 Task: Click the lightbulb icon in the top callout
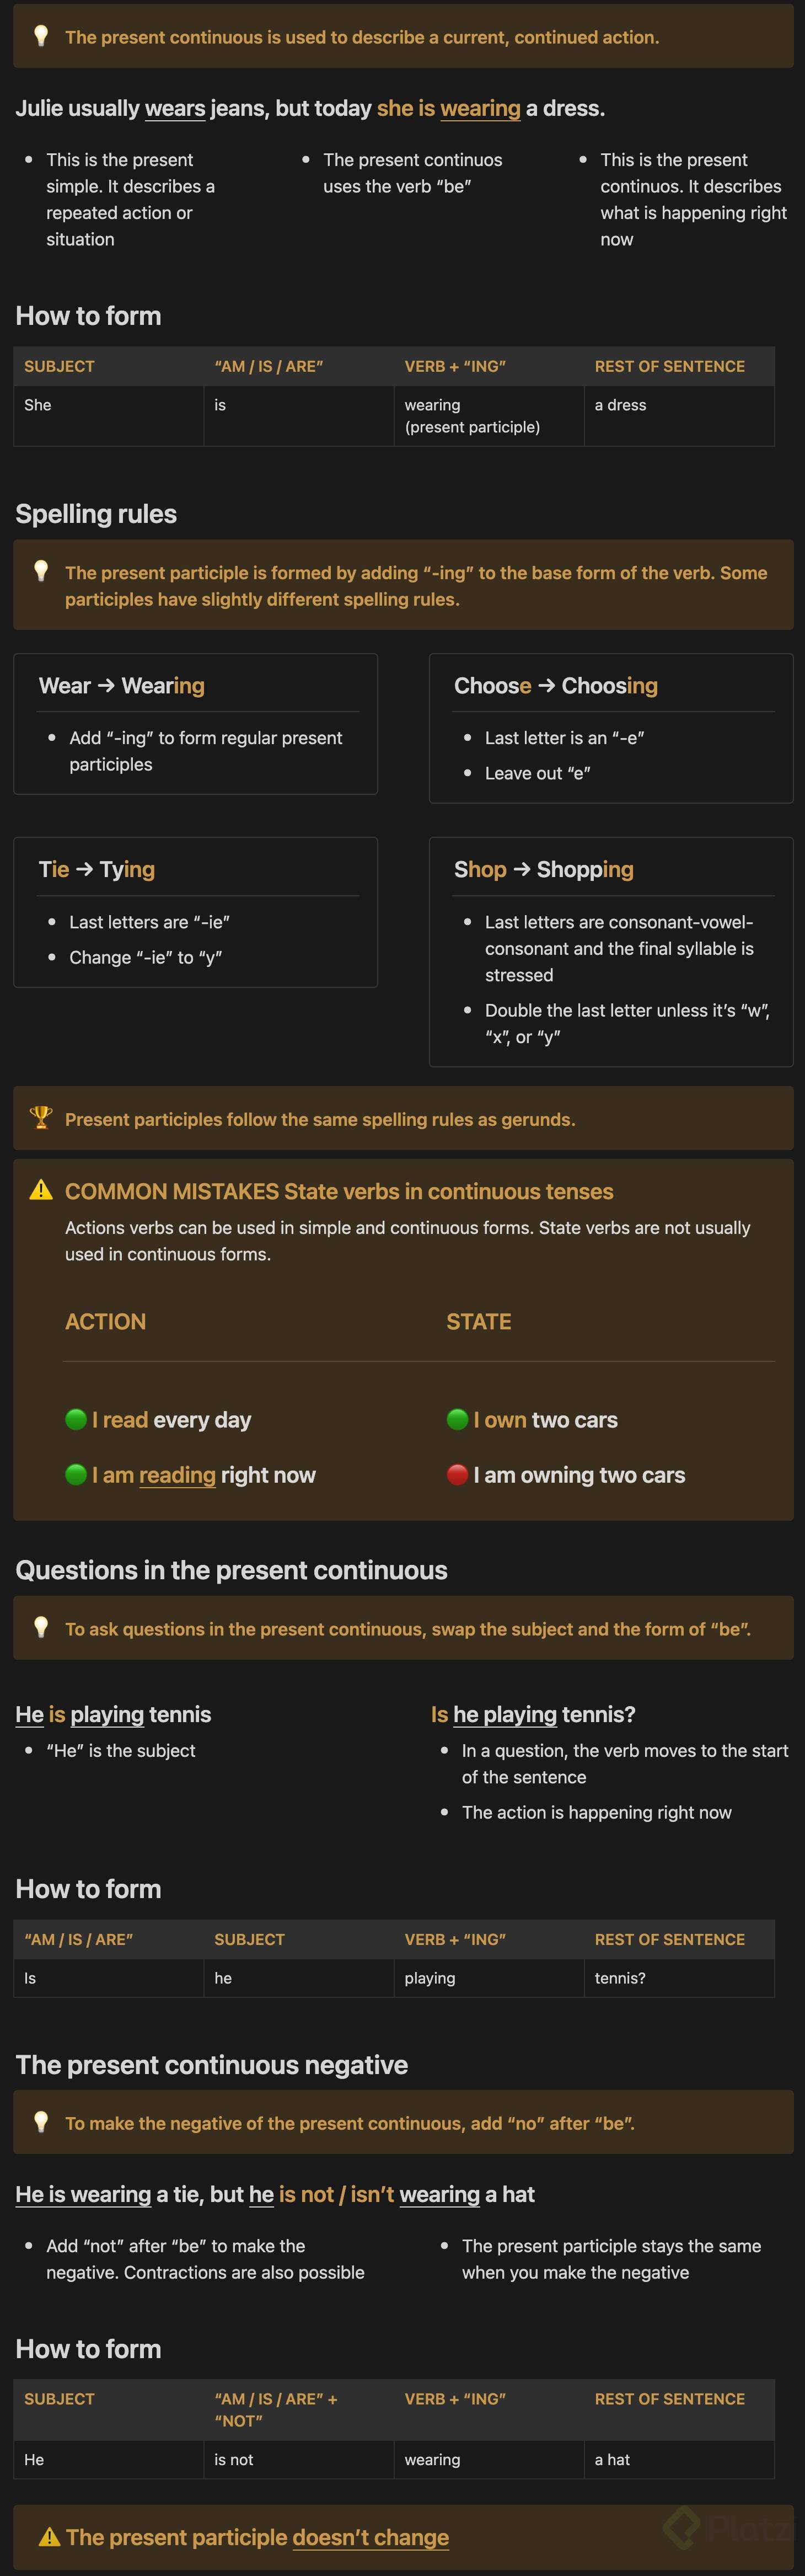click(x=41, y=37)
